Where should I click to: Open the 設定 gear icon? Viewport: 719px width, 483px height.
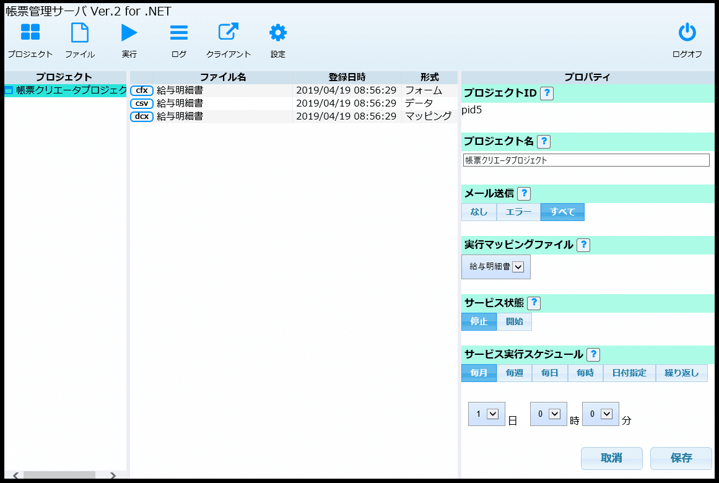coord(278,33)
